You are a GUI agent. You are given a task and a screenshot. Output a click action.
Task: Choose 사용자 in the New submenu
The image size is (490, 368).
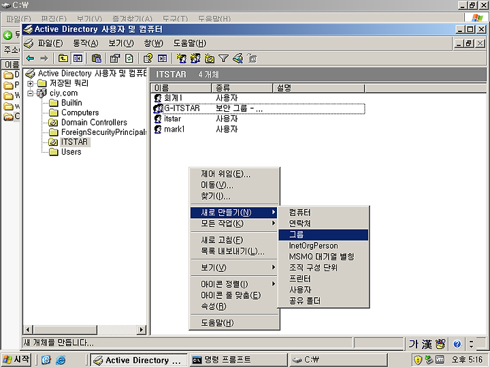coord(323,290)
